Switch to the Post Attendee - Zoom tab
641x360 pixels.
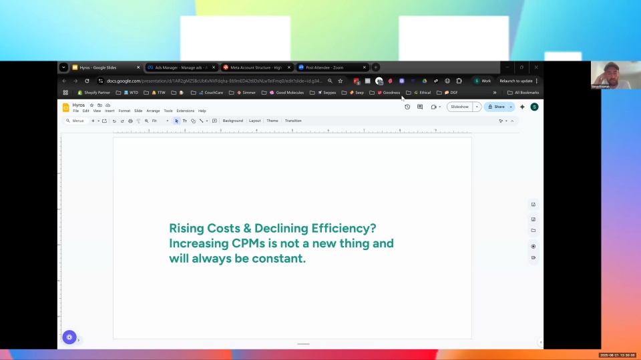point(331,67)
